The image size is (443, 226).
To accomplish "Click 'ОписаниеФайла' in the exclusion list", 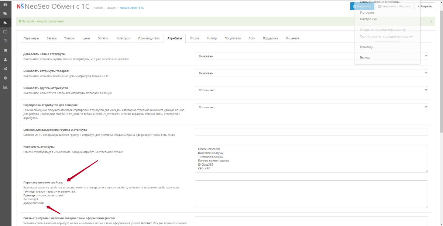I will coord(209,149).
